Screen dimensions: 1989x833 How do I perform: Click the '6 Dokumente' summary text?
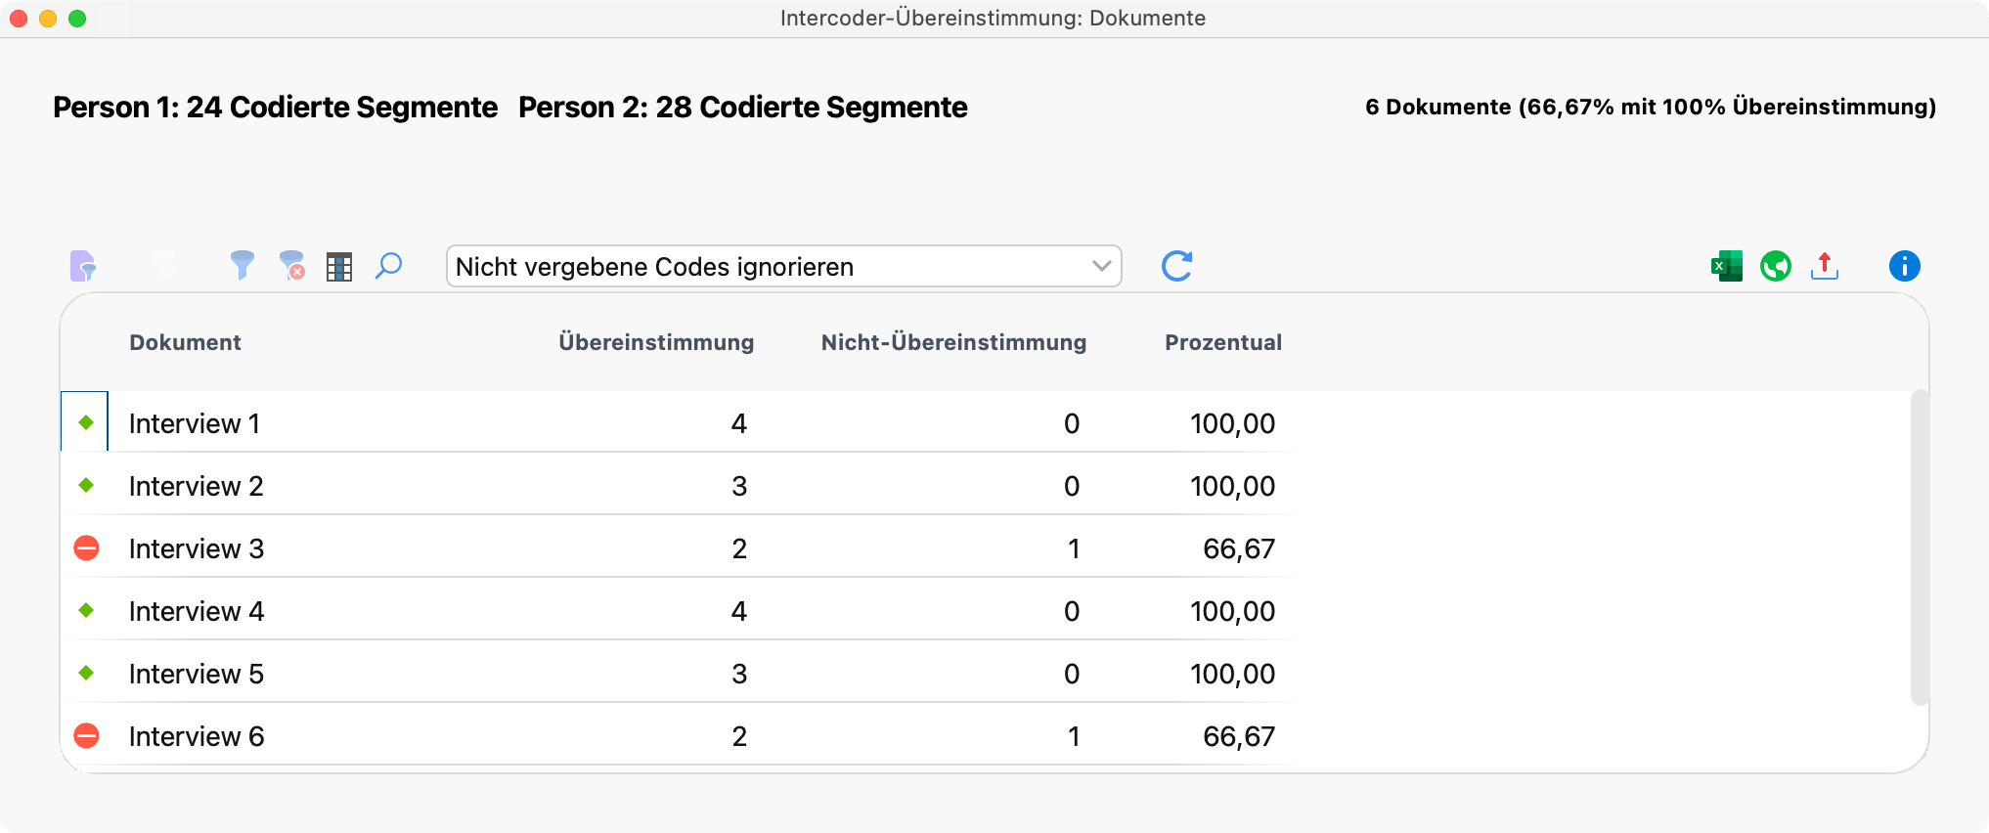[1651, 107]
